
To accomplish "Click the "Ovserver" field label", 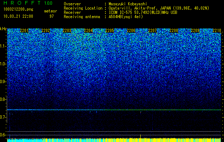I will (72, 4).
